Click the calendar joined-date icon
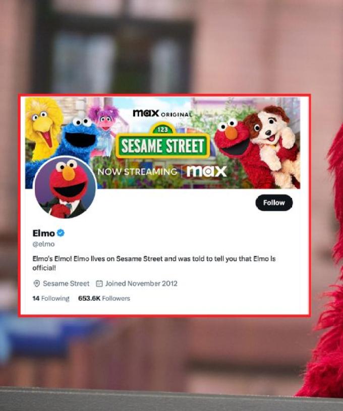This screenshot has width=343, height=411. click(99, 284)
